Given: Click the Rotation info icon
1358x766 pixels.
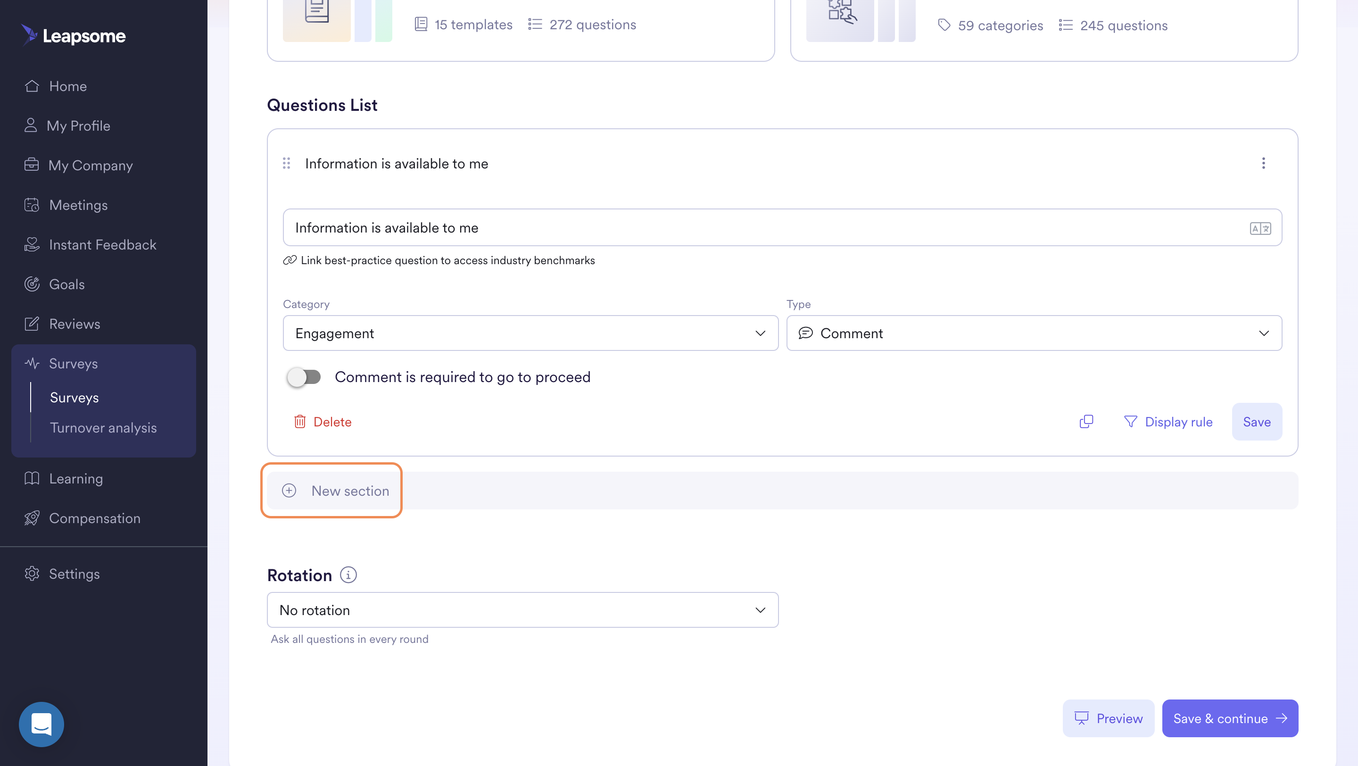Looking at the screenshot, I should 348,574.
